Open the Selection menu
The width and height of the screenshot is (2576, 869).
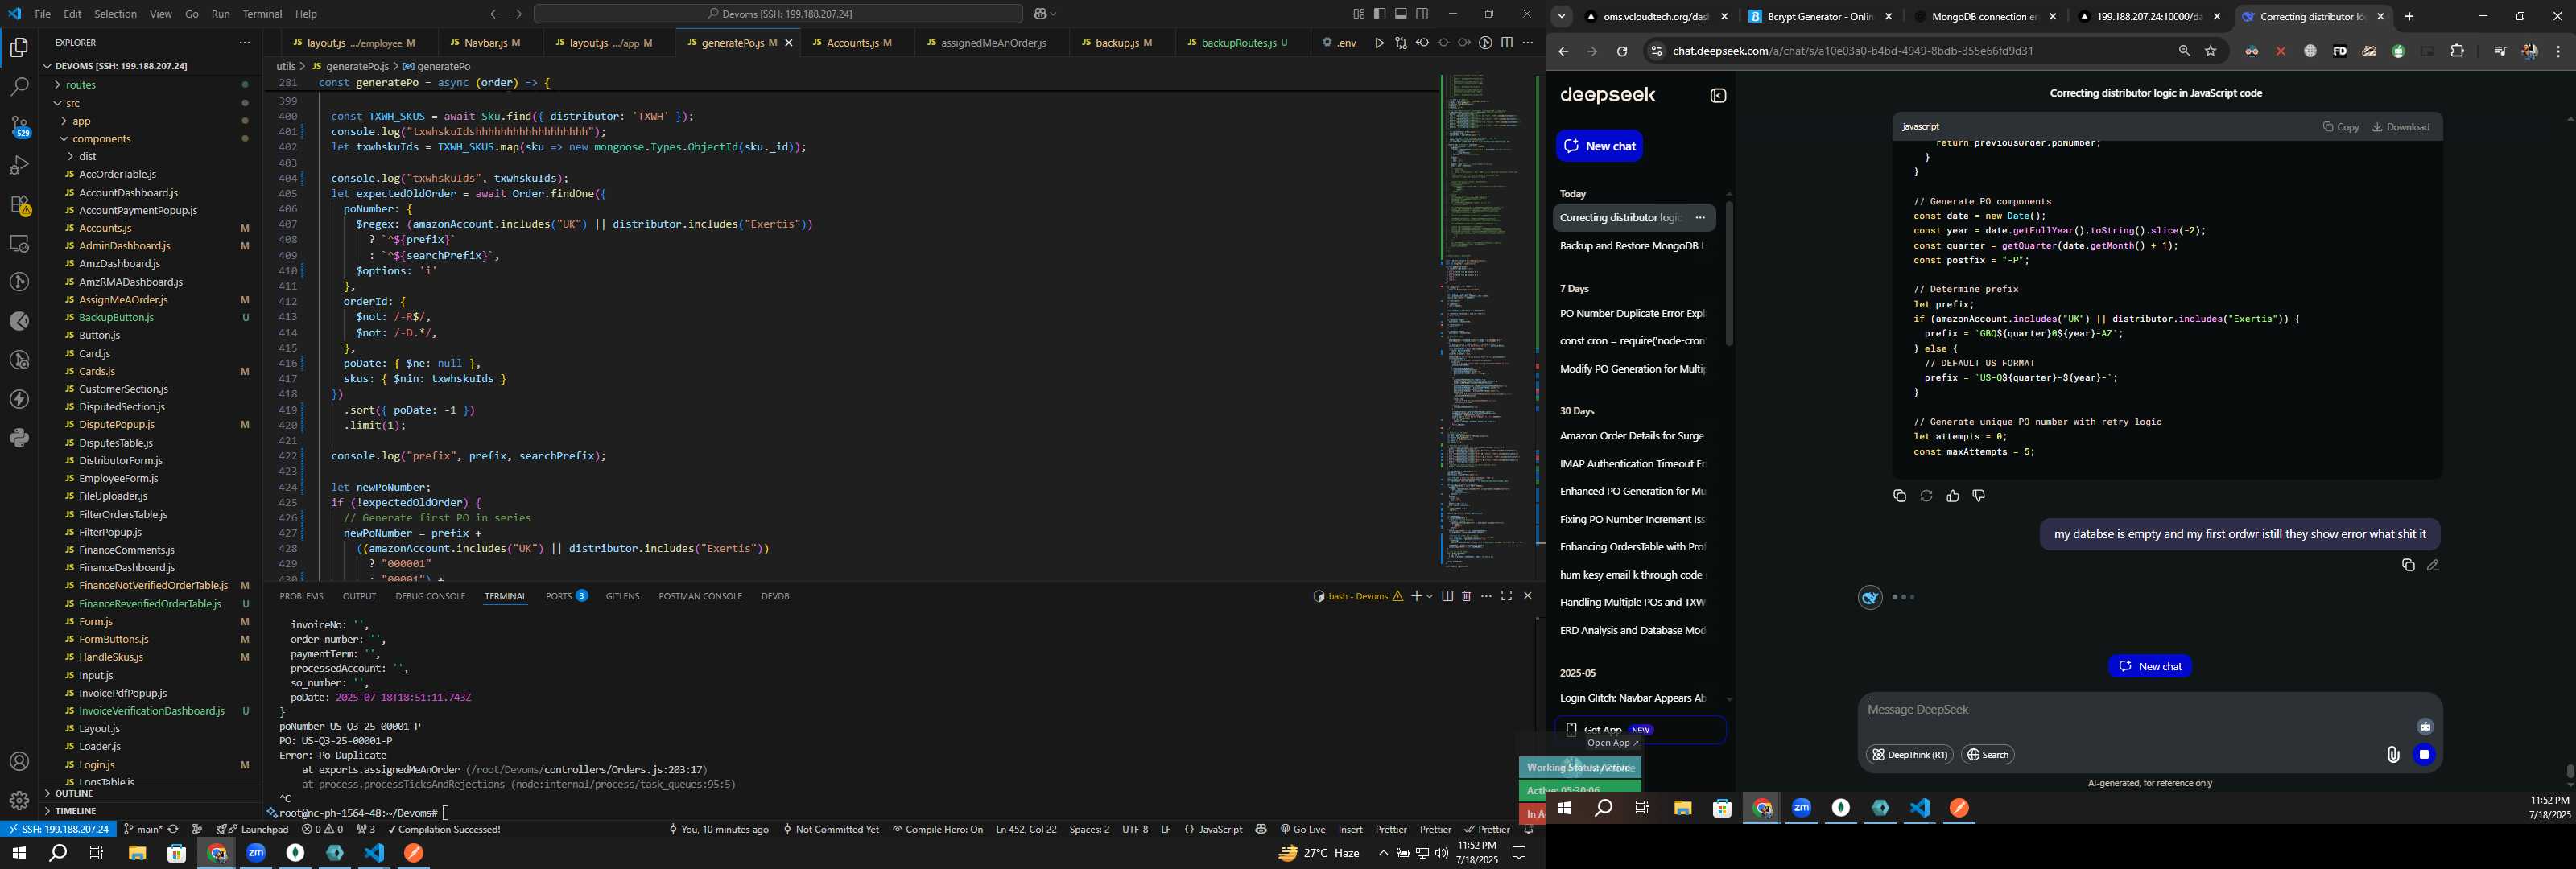tap(115, 14)
